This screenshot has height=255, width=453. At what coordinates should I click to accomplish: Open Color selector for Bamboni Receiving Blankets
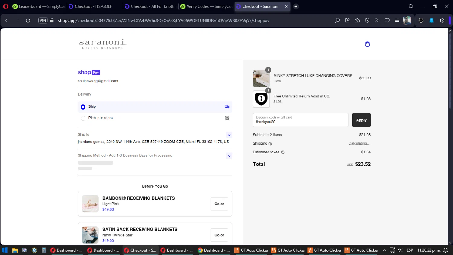coord(219,204)
